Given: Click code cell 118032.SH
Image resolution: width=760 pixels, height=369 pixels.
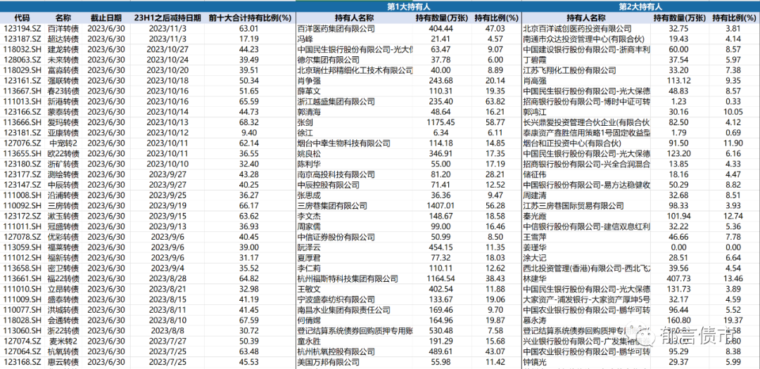Looking at the screenshot, I should pos(22,49).
